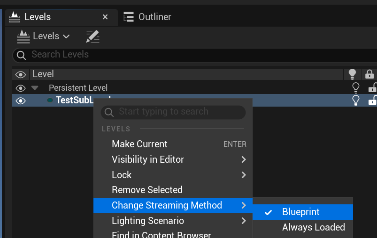Click the level details pencil icon
The height and width of the screenshot is (238, 377).
pyautogui.click(x=93, y=36)
